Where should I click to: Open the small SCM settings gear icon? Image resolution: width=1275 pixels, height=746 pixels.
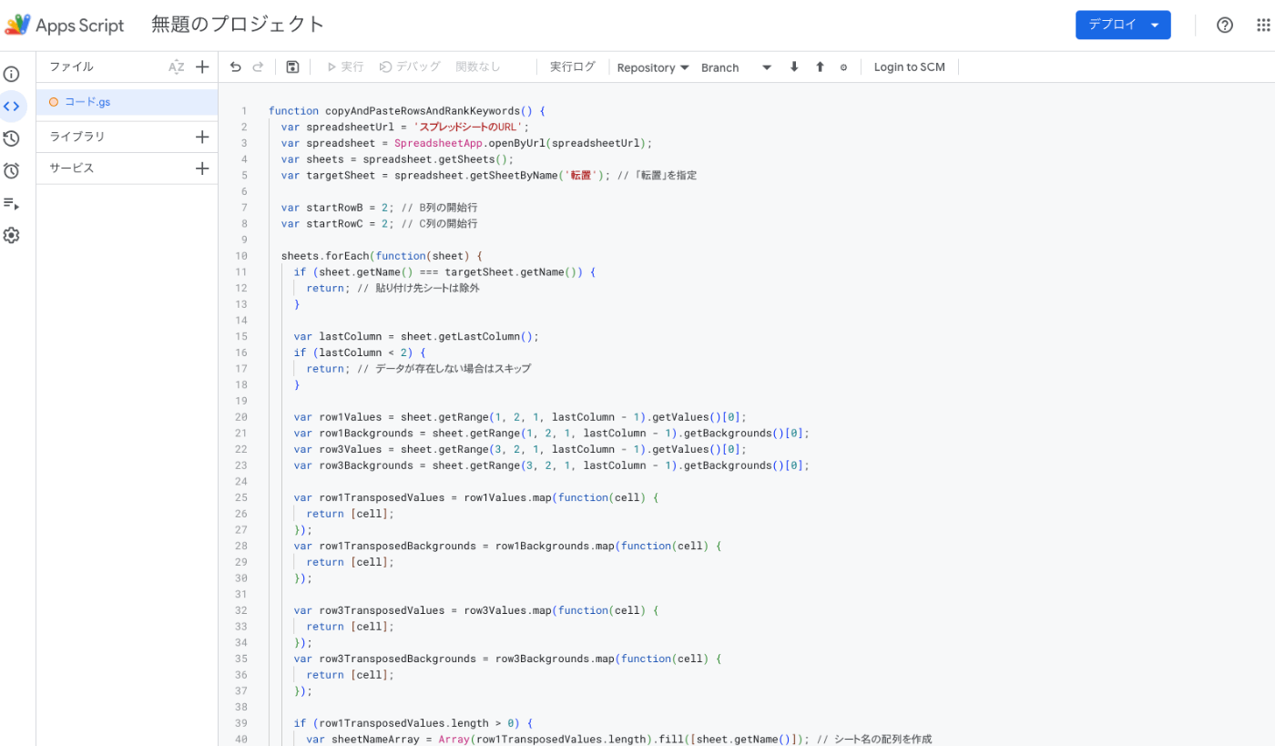coord(843,67)
